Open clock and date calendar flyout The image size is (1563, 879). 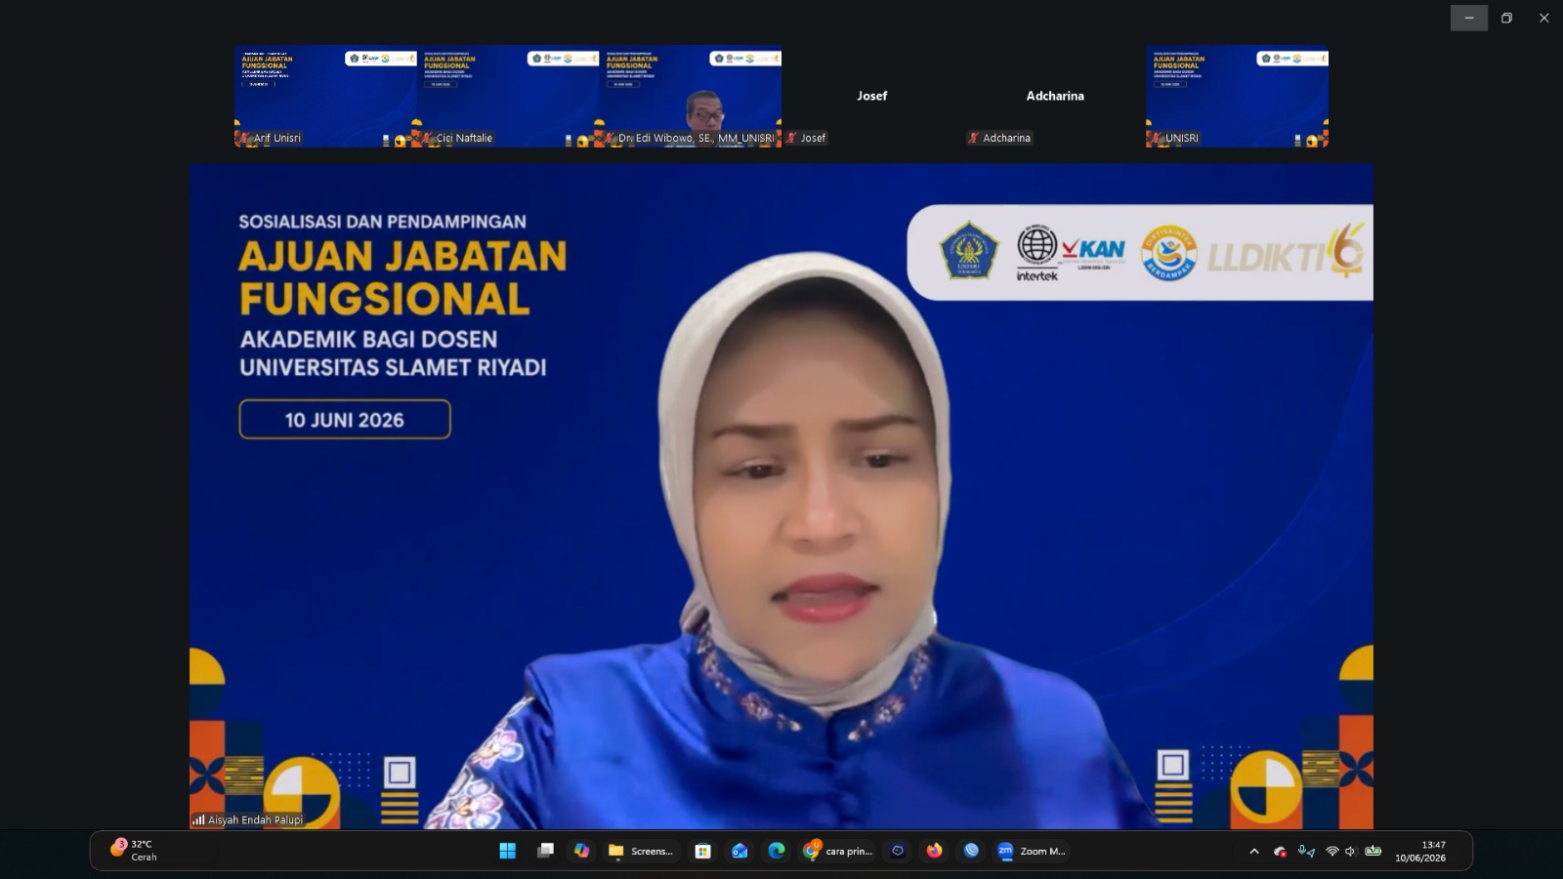coord(1421,852)
